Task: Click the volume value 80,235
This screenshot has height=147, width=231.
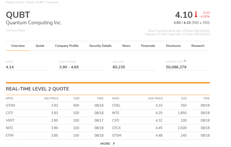Action: pyautogui.click(x=119, y=67)
